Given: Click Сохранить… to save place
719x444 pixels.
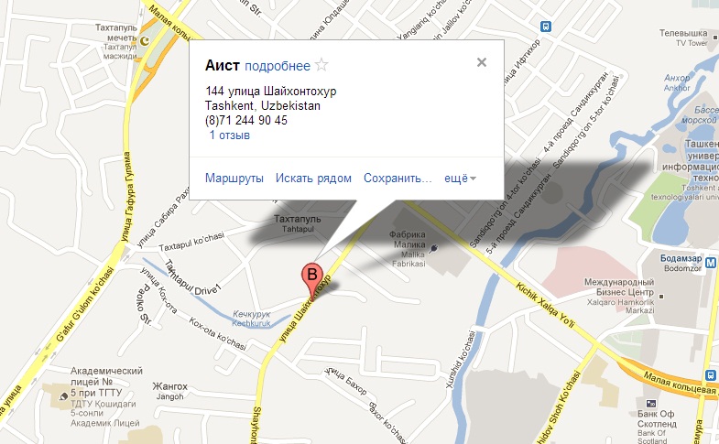Looking at the screenshot, I should tap(398, 178).
